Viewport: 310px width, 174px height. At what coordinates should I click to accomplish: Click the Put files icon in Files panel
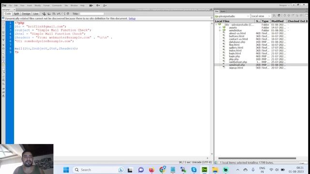(x=289, y=15)
